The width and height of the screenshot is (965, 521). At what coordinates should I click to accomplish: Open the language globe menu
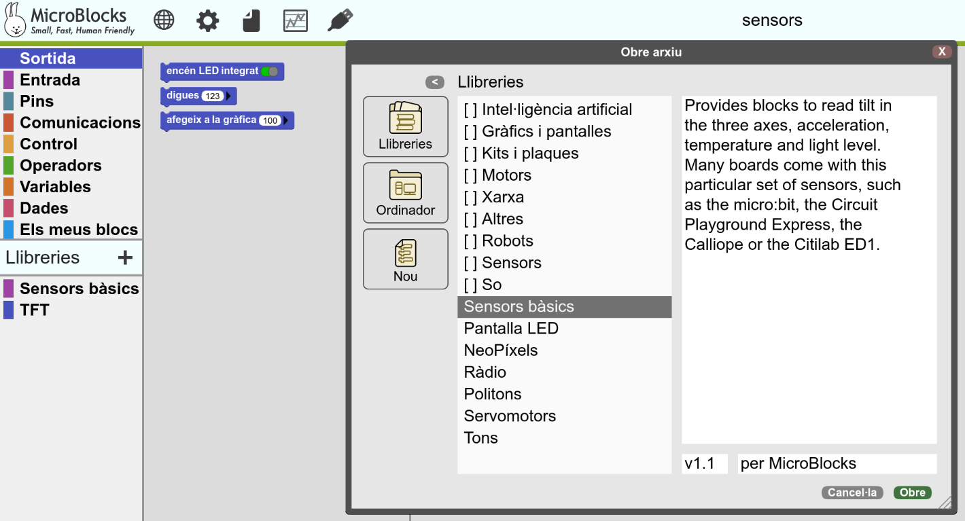(x=164, y=20)
